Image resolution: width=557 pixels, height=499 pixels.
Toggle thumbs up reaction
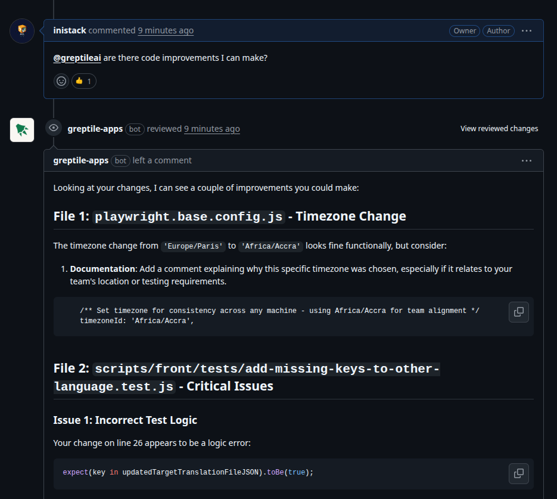point(84,81)
